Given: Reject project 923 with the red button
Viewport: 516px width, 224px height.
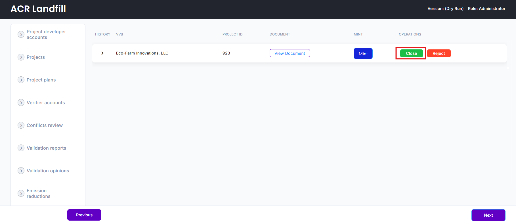Looking at the screenshot, I should click(x=439, y=53).
